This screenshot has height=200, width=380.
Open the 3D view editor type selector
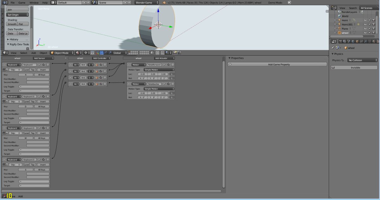click(6, 53)
